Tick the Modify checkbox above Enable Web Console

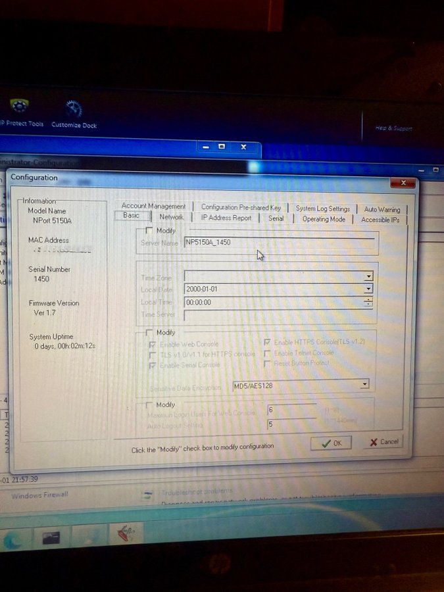point(149,333)
